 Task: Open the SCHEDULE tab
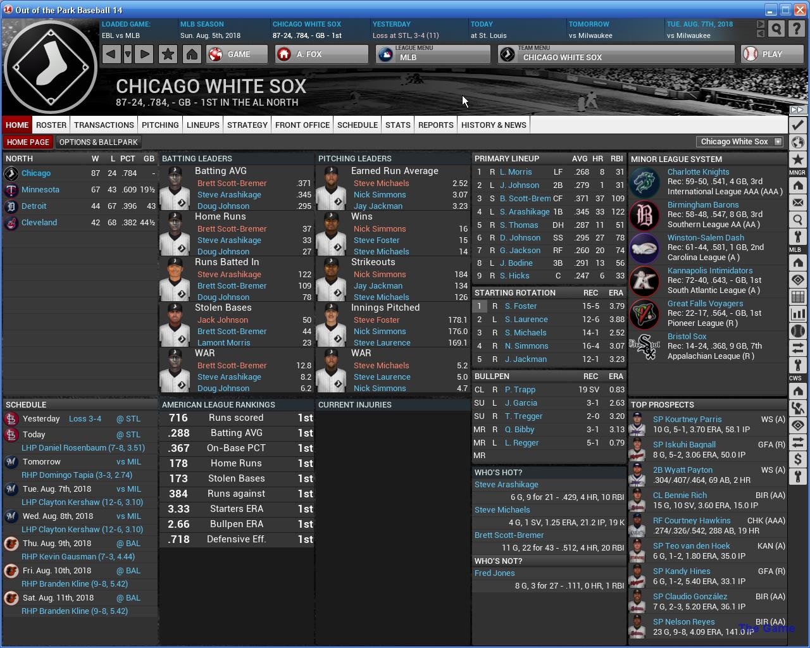coord(358,125)
